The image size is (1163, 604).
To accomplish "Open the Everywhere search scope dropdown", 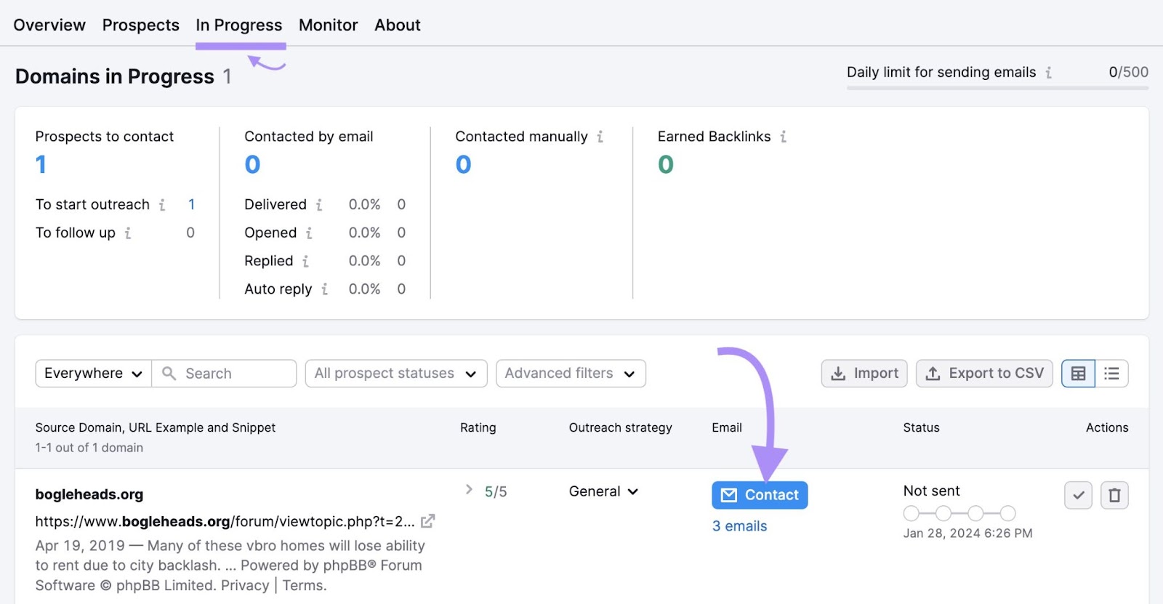I will [x=93, y=374].
